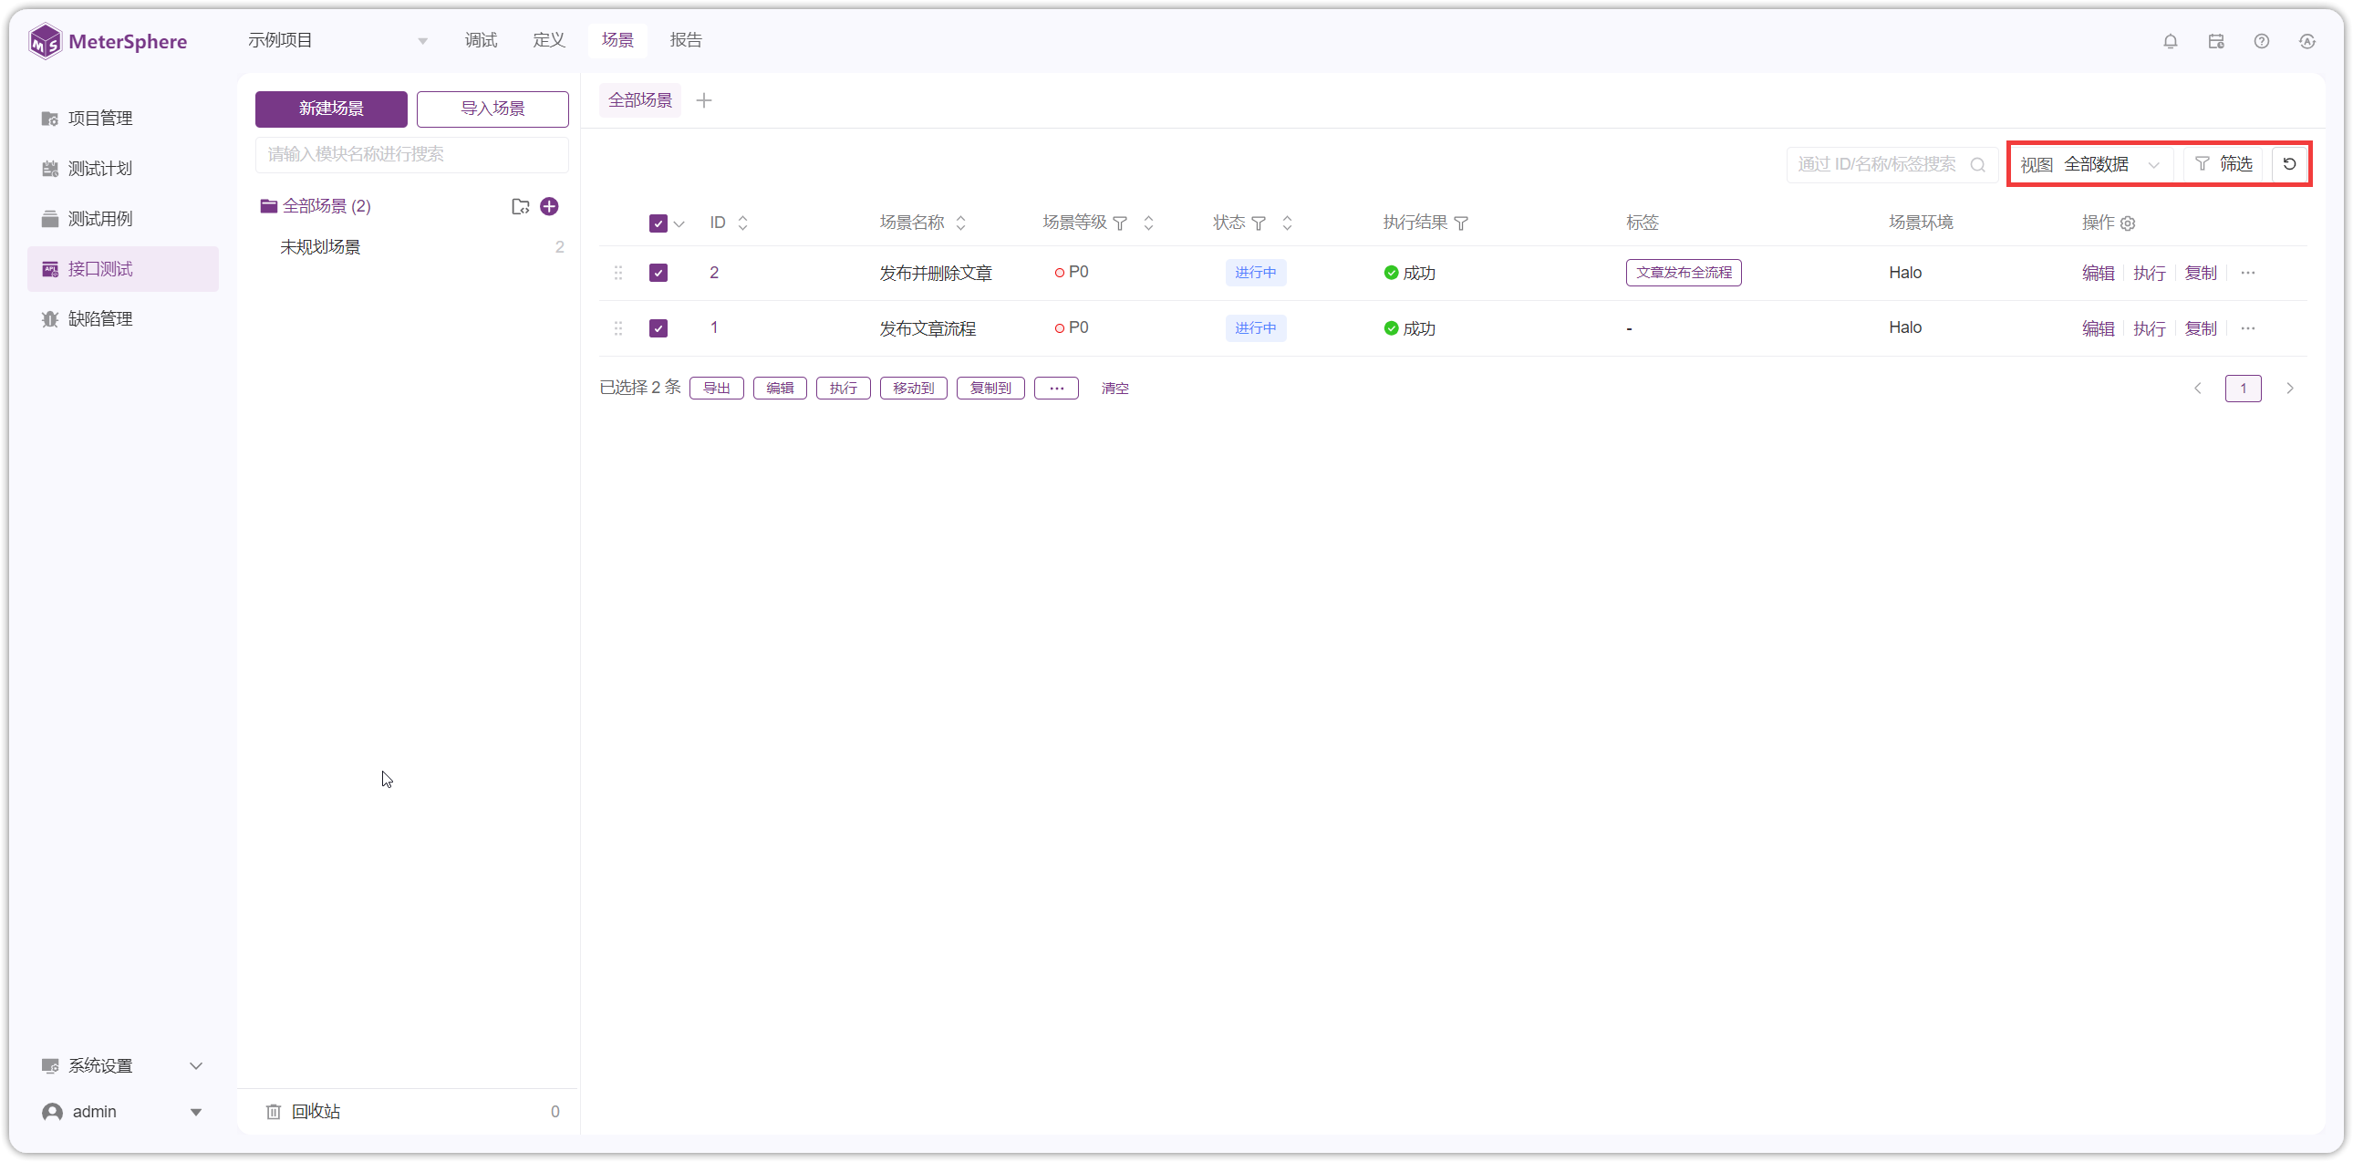The image size is (2353, 1162).
Task: Click the 导入场景 button
Action: pyautogui.click(x=492, y=109)
